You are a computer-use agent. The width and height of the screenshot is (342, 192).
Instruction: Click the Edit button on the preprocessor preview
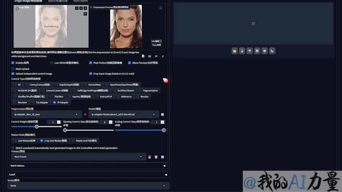pos(157,41)
